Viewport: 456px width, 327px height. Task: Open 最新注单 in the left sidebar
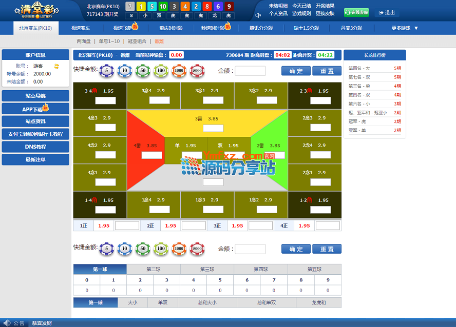[35, 160]
